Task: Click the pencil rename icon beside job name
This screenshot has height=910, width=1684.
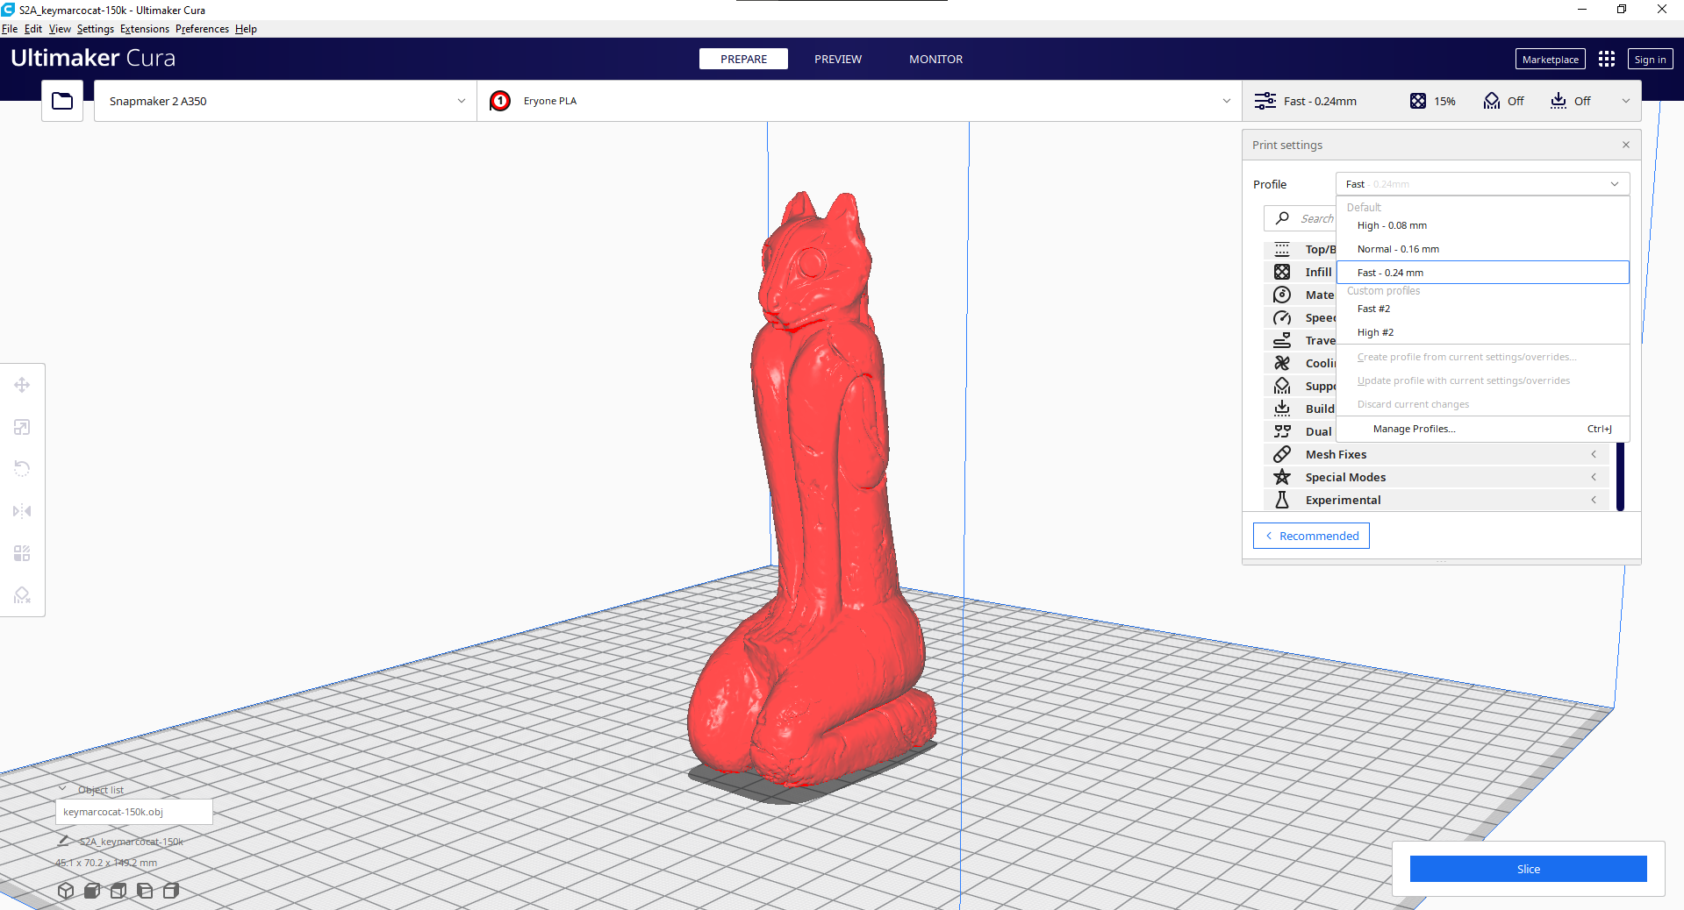Action: (63, 841)
